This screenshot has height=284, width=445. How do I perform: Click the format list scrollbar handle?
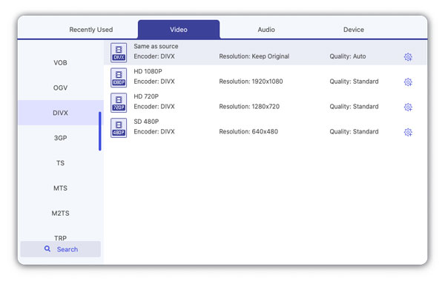coord(100,131)
